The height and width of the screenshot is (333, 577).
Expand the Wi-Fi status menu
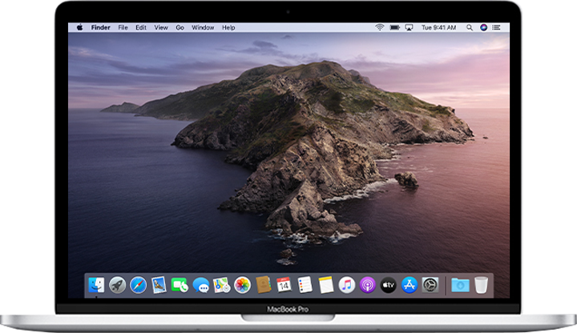coord(379,27)
